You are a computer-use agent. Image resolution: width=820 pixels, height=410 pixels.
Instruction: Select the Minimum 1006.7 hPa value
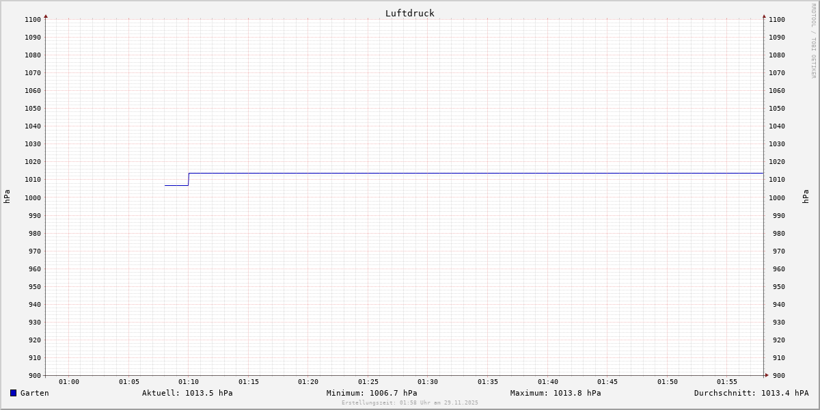tap(372, 393)
